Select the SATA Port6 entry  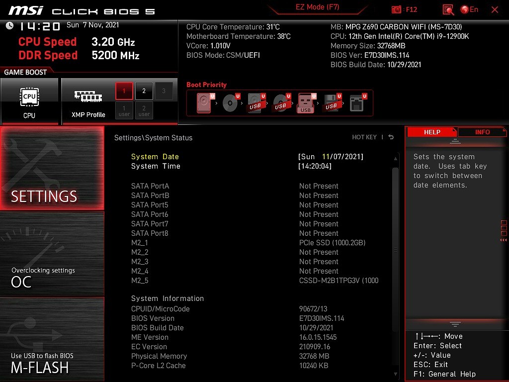click(x=235, y=214)
